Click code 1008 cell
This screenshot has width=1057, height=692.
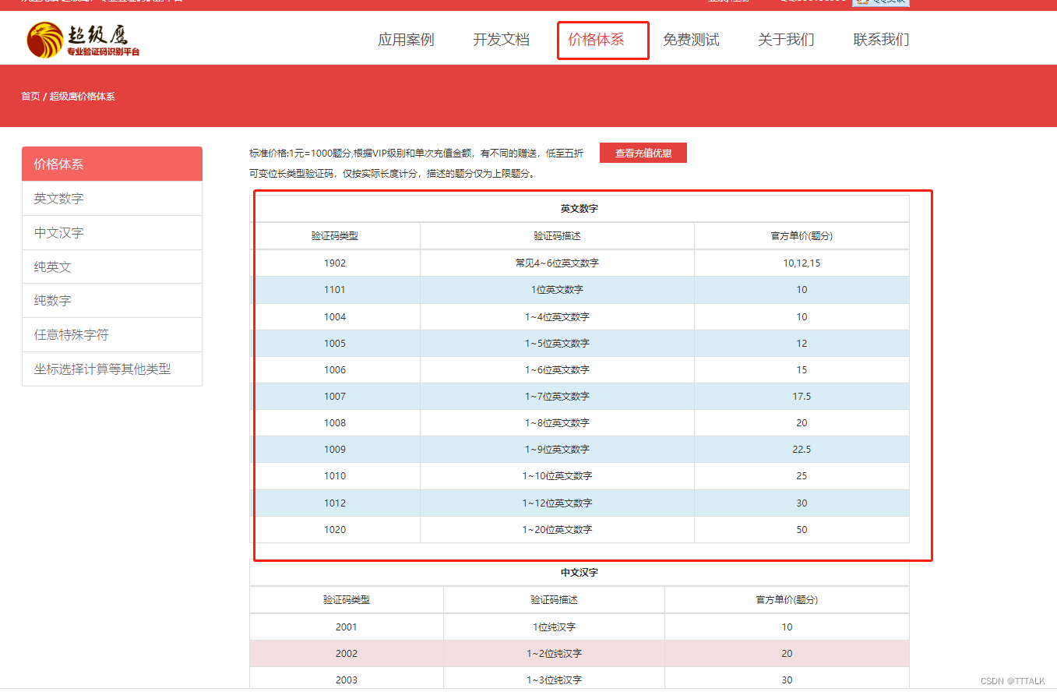point(335,423)
